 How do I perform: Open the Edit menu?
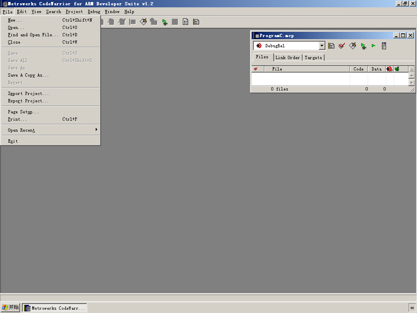click(x=22, y=12)
